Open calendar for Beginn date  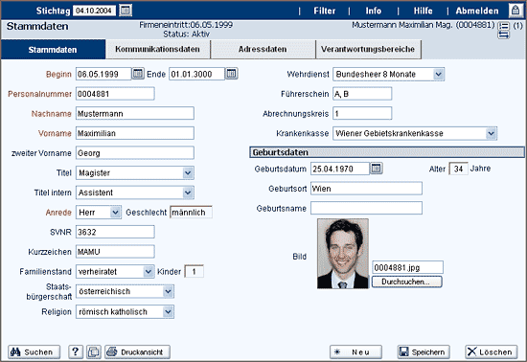(x=137, y=73)
